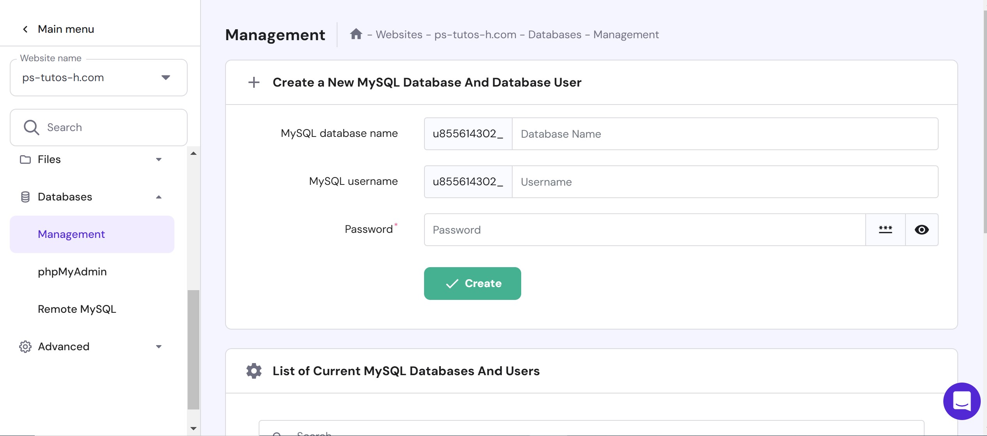Open the live chat bubble
987x436 pixels.
962,401
